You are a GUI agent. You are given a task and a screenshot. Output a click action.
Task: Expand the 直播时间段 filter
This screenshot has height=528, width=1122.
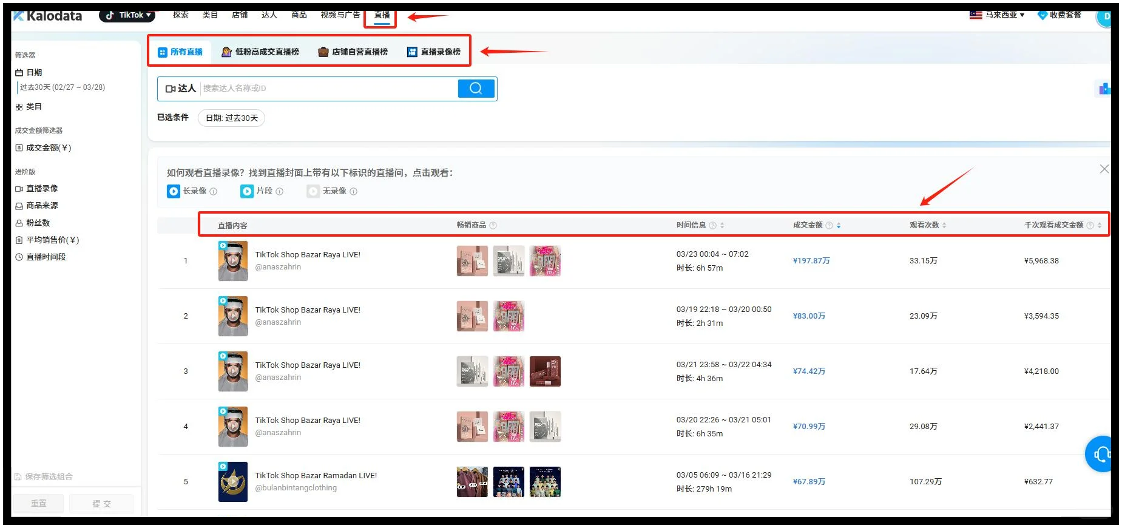tap(40, 257)
